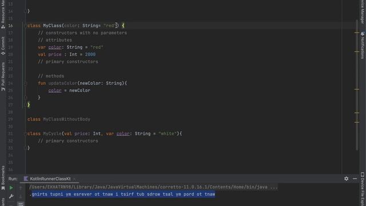Click the MyCycle class name
The image size is (366, 206).
[x=52, y=133]
